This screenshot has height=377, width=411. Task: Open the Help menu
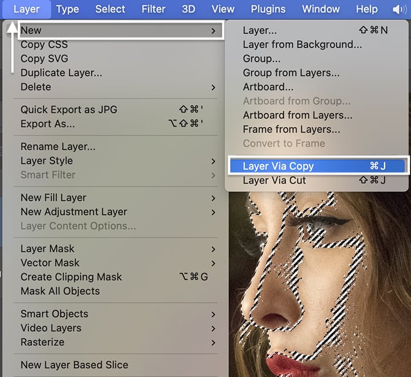pyautogui.click(x=367, y=9)
